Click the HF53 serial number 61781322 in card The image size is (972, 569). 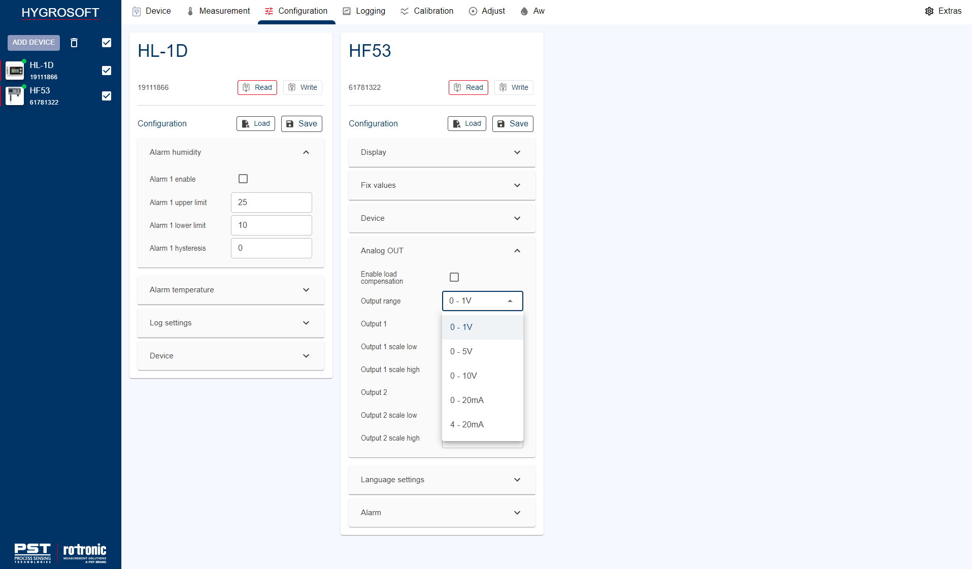click(364, 87)
